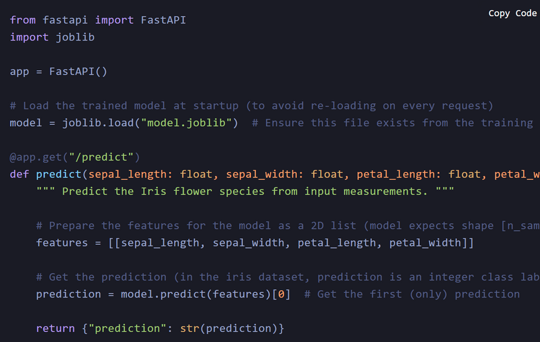Click the "return" keyword
This screenshot has height=342, width=540.
[55, 329]
